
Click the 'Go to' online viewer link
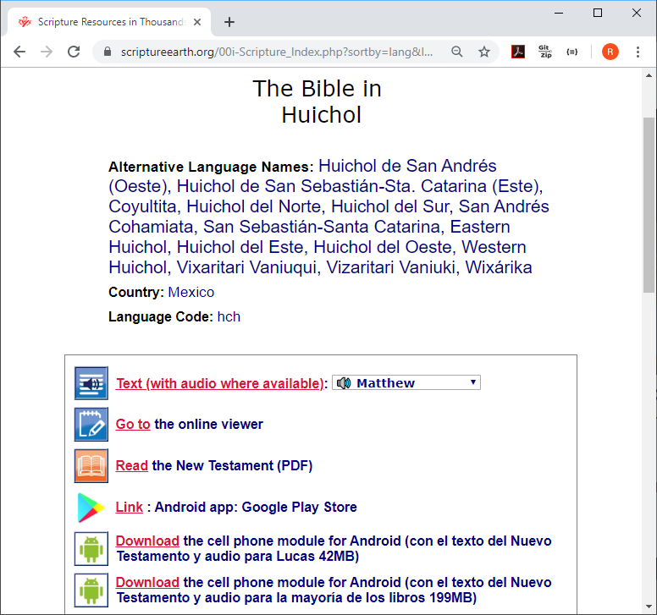tap(133, 425)
